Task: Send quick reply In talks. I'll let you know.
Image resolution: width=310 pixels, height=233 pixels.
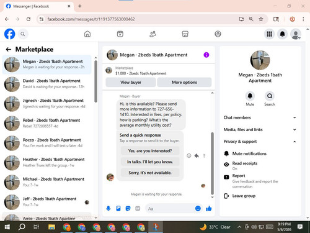Action: tap(150, 162)
